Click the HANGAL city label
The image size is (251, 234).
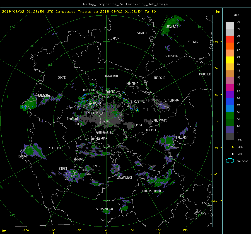pos(79,159)
